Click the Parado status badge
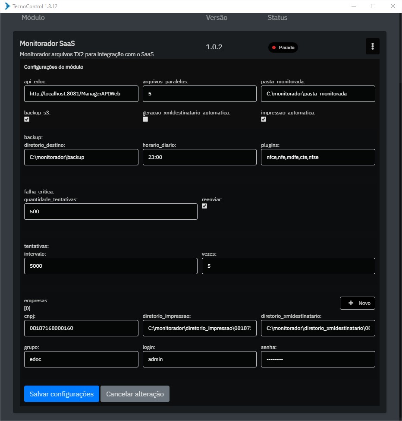The width and height of the screenshot is (402, 421). (283, 47)
